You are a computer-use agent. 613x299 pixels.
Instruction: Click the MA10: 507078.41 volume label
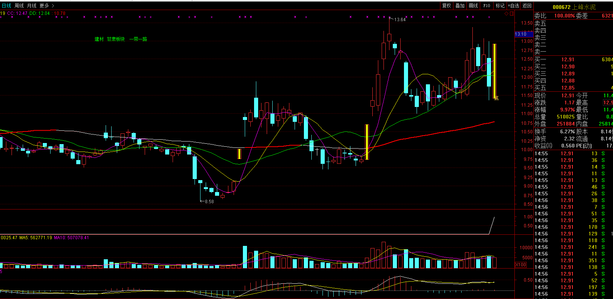click(71, 238)
